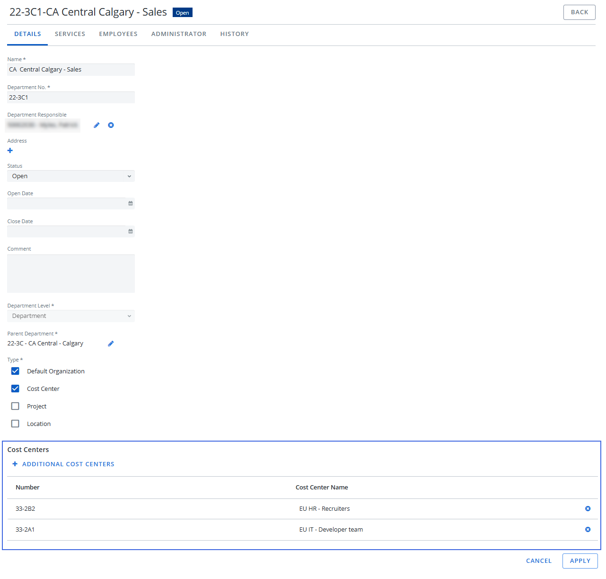Viewport: 606px width, 579px height.
Task: Click the Apply button
Action: pos(580,561)
